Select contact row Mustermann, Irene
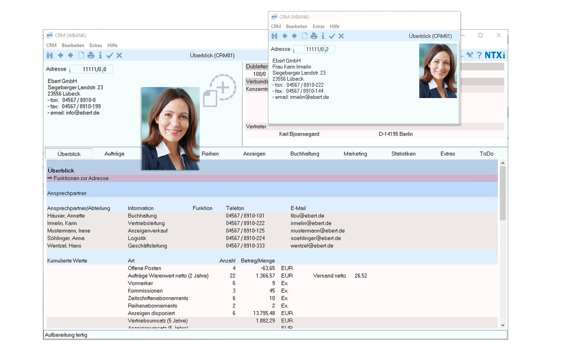This screenshot has height=346, width=583. (x=272, y=231)
